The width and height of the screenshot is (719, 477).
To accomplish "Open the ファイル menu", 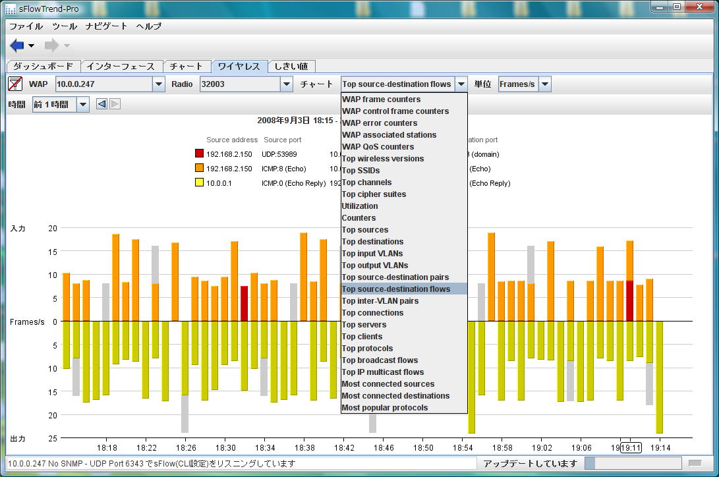I will click(26, 26).
